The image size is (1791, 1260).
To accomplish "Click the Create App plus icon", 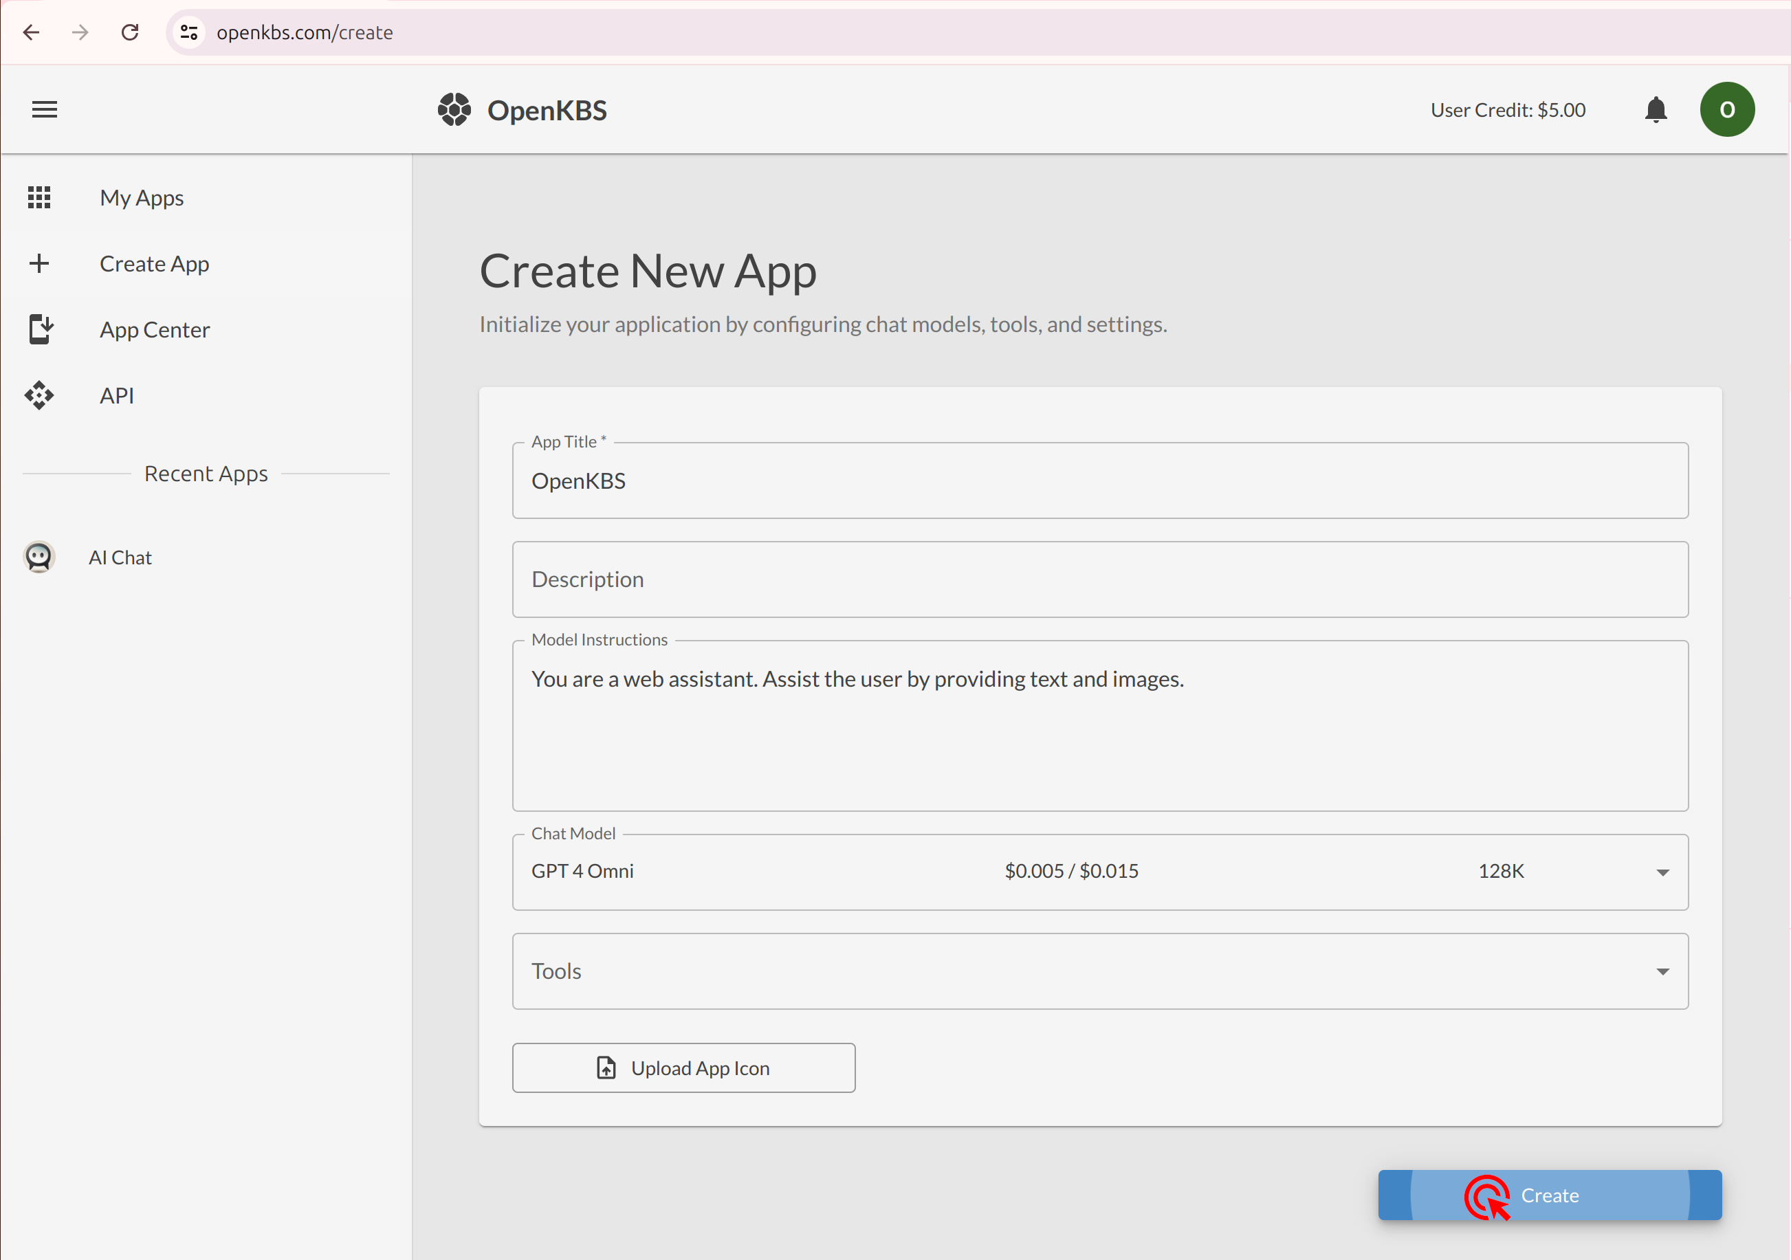I will point(40,262).
